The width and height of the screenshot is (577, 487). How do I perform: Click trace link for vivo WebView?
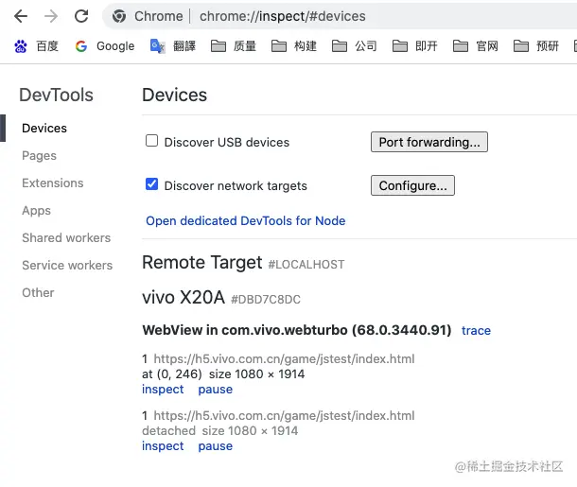pos(476,330)
